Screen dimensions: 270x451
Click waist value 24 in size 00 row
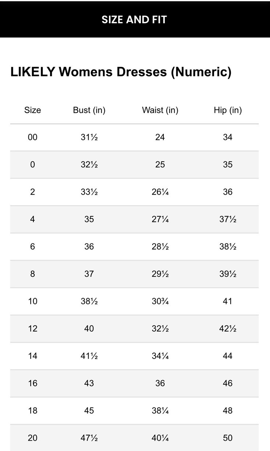click(x=160, y=137)
